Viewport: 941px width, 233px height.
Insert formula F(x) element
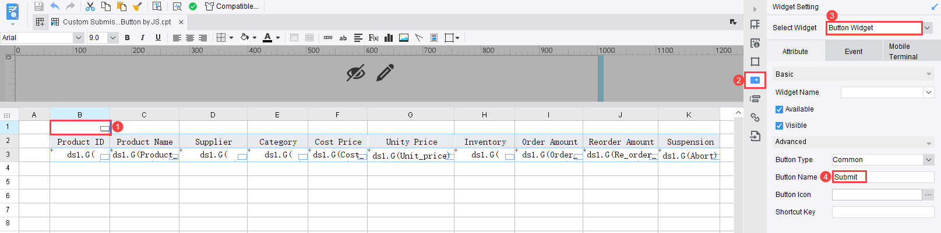tap(373, 38)
